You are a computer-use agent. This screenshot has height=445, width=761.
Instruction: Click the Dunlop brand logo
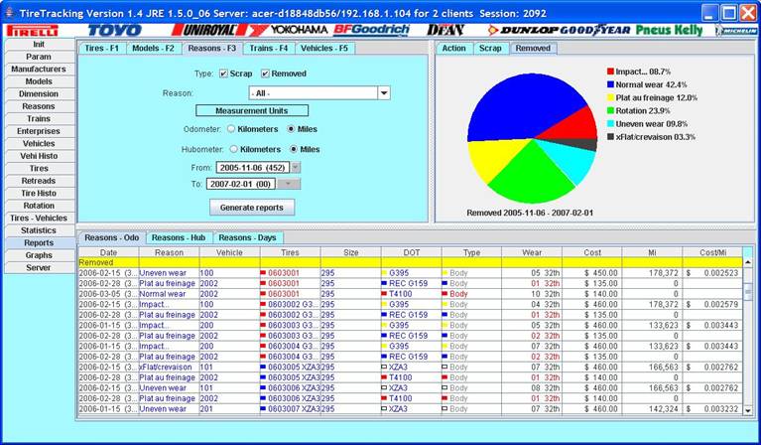pos(522,30)
